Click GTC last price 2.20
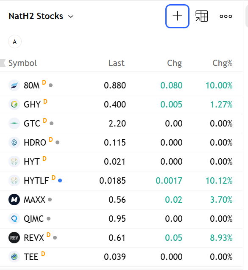Viewport: 248px width, 270px height. pos(117,124)
